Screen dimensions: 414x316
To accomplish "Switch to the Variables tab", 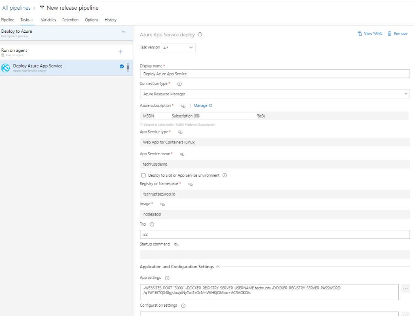I will (x=48, y=20).
